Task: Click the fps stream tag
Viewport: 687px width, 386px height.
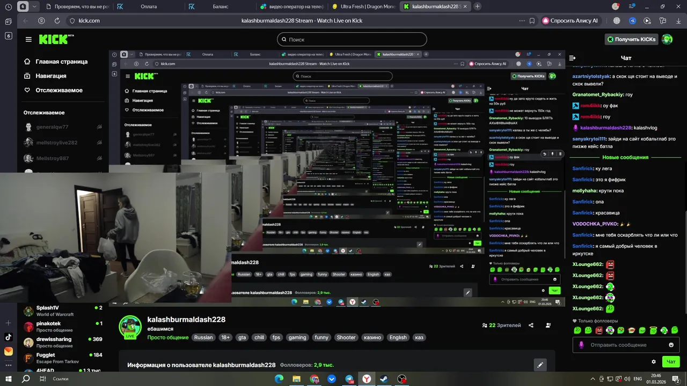Action: (x=276, y=338)
